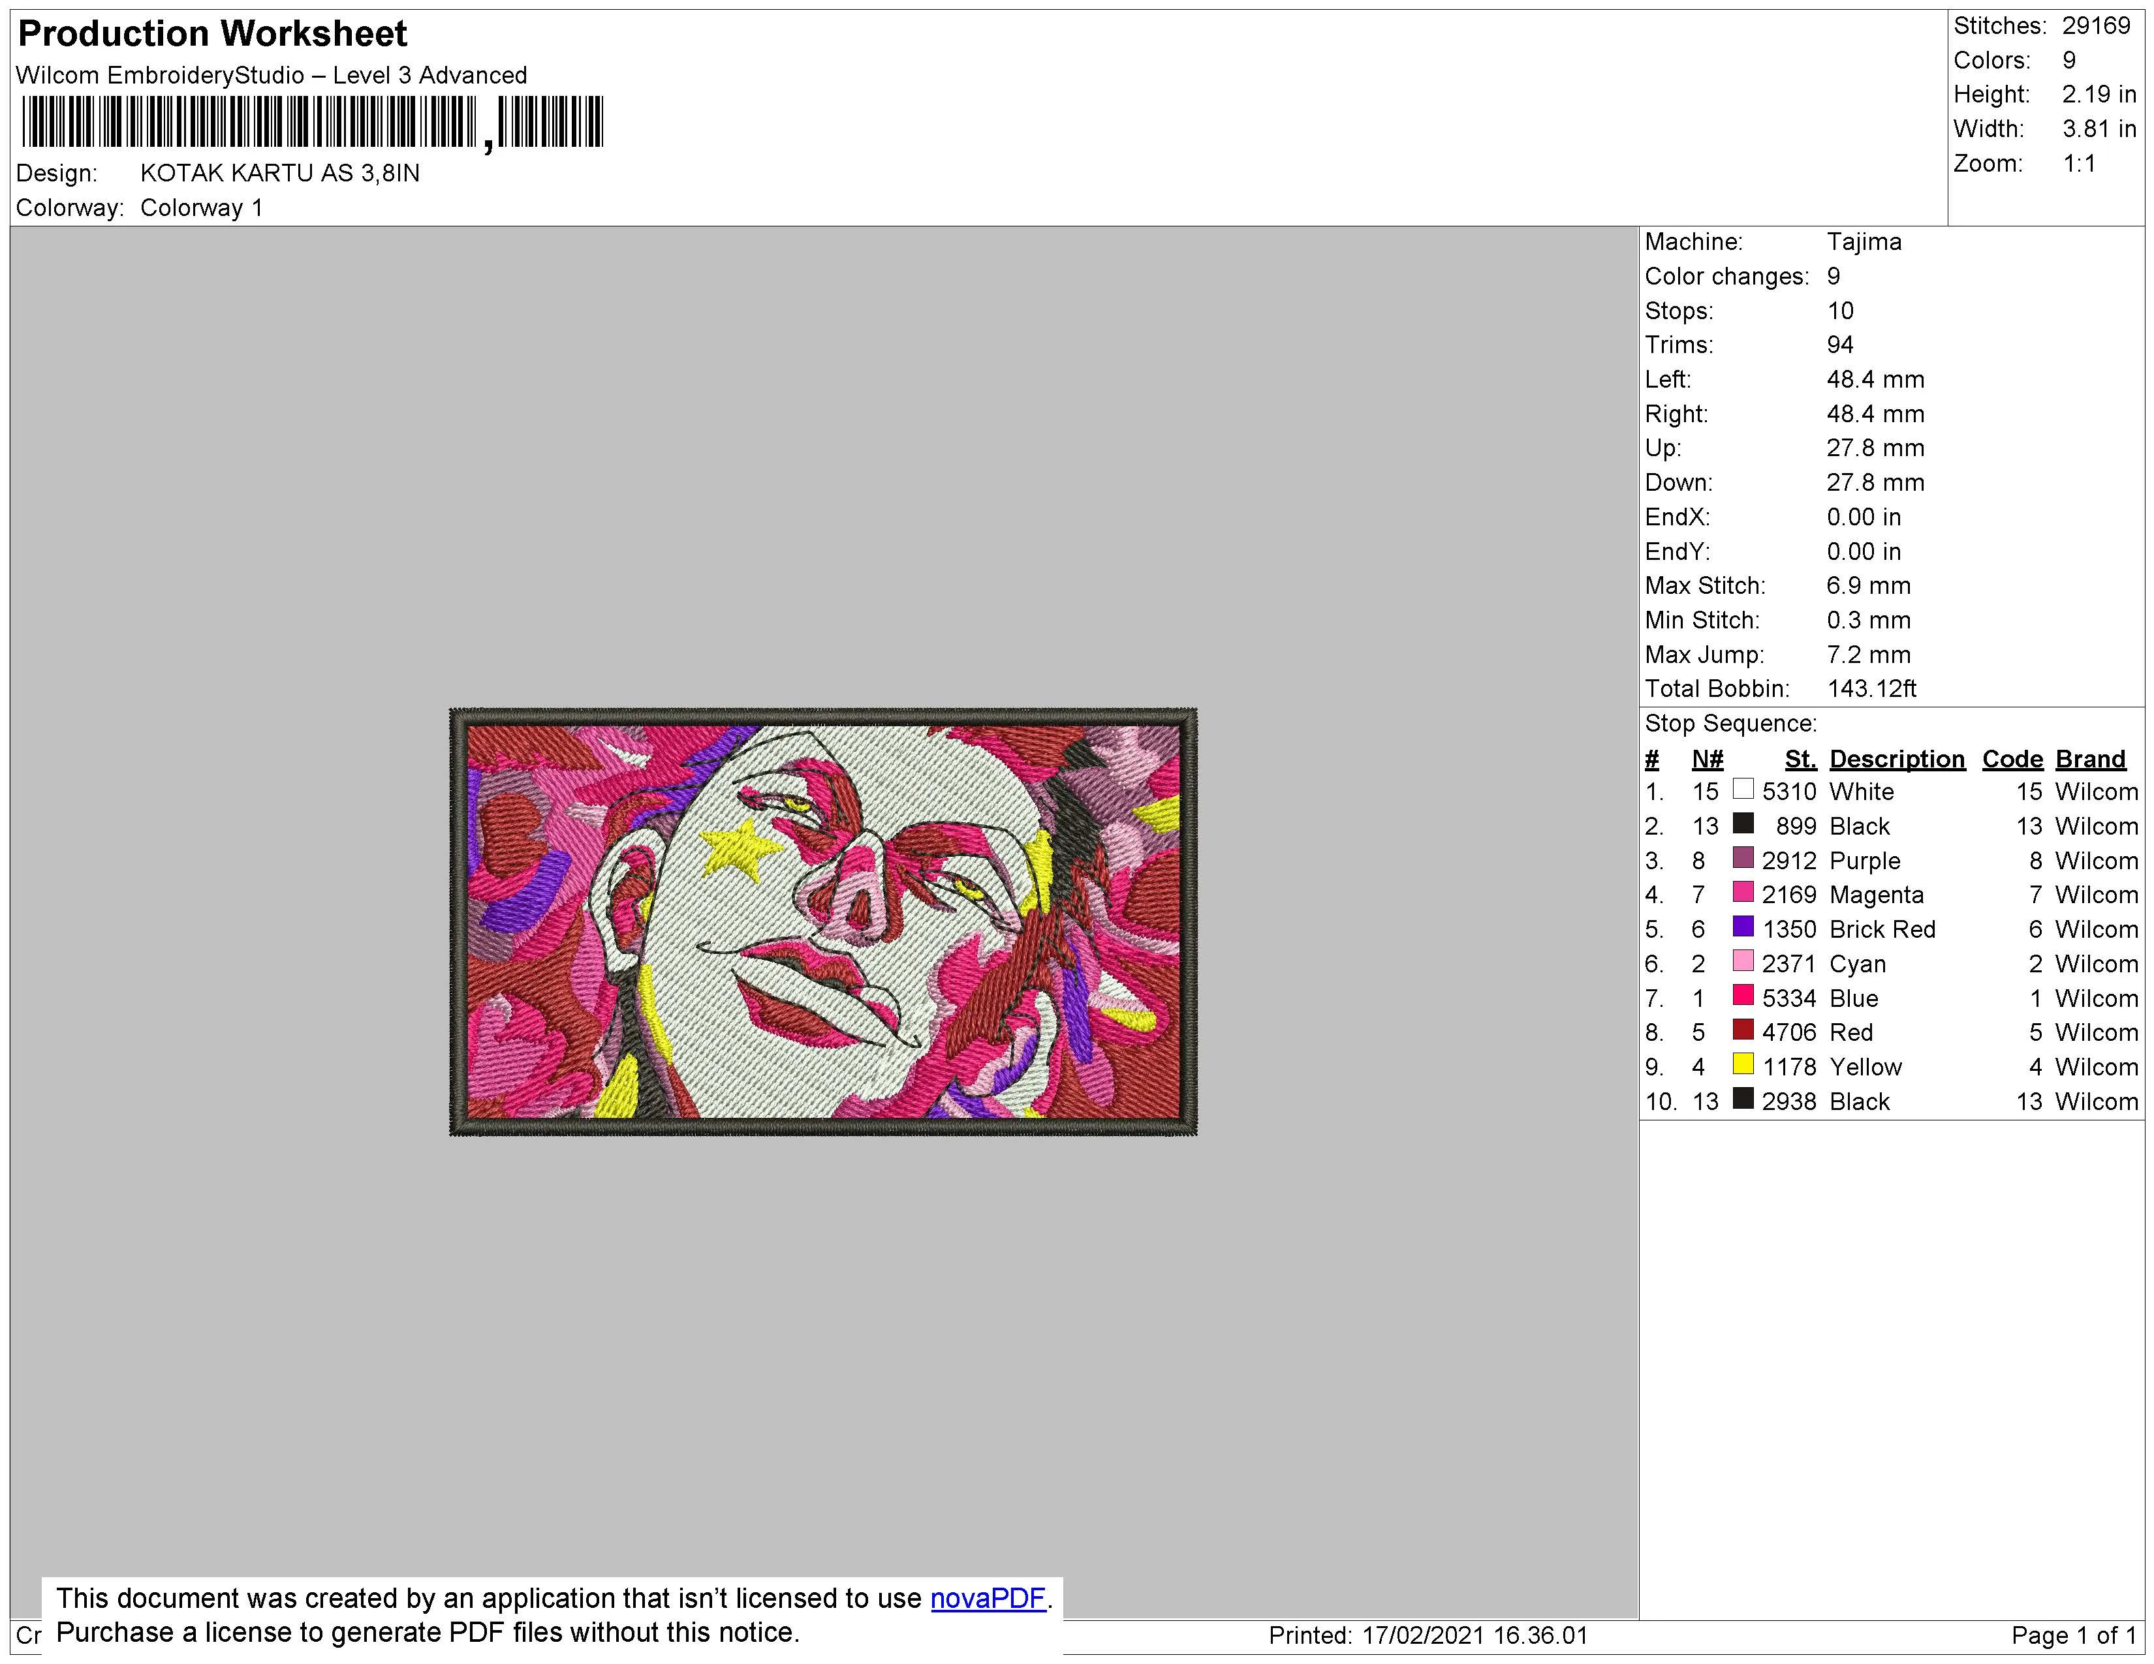2154x1664 pixels.
Task: Click the Up value '27.8 mm'
Action: point(1876,448)
